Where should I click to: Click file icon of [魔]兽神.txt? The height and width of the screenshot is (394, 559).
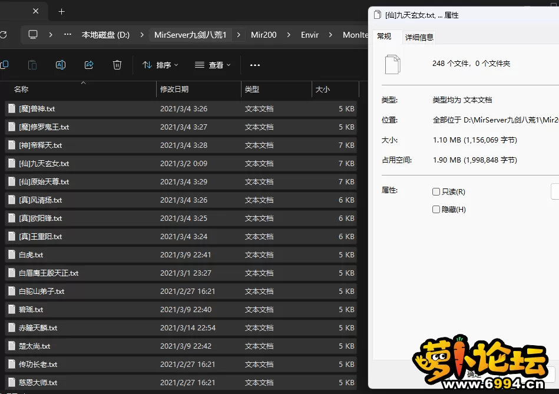[x=12, y=108]
